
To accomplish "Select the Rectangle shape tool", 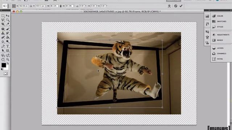I will point(8,51).
